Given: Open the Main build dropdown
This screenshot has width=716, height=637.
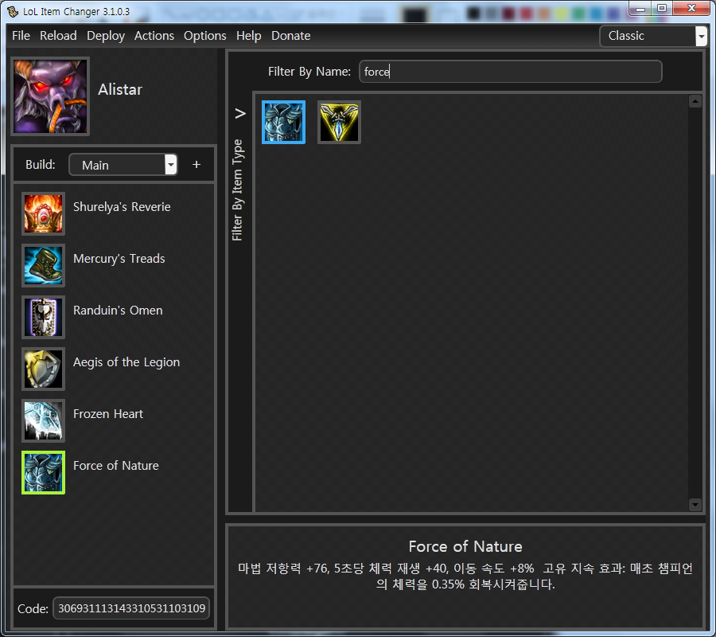Looking at the screenshot, I should pyautogui.click(x=123, y=165).
